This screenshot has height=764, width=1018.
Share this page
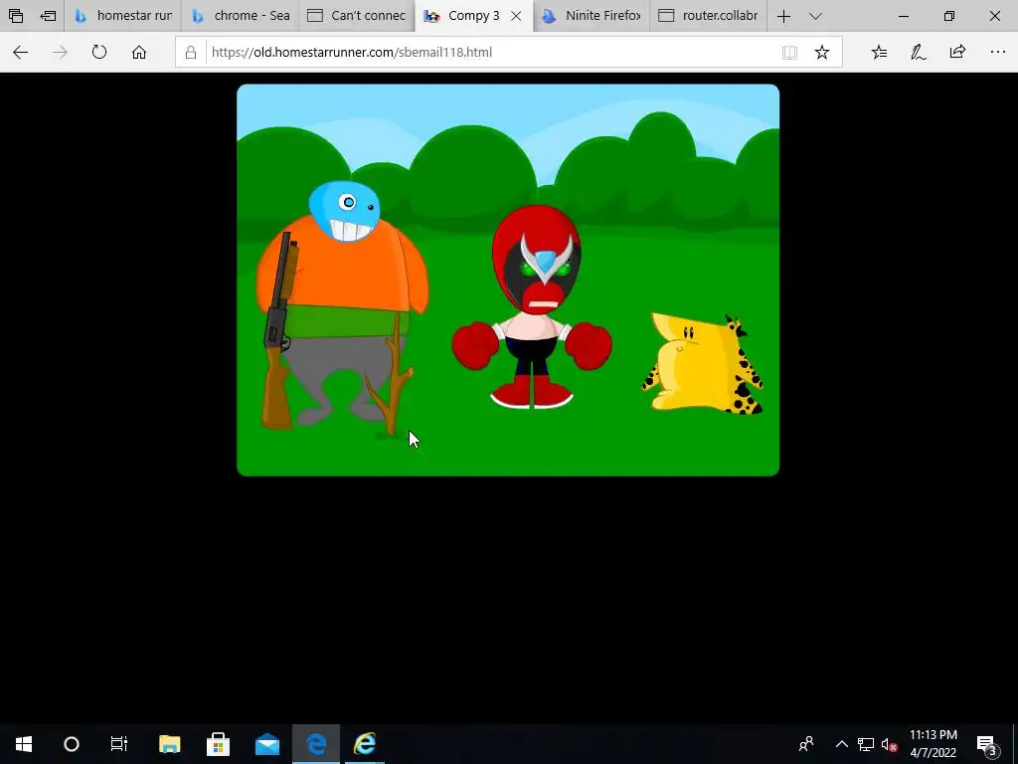click(957, 52)
